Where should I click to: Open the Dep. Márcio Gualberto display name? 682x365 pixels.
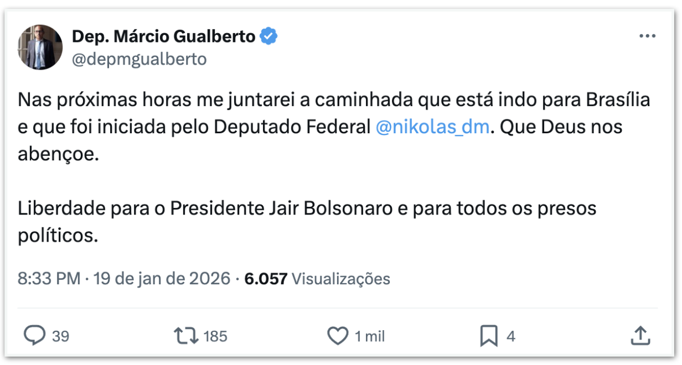coord(164,36)
